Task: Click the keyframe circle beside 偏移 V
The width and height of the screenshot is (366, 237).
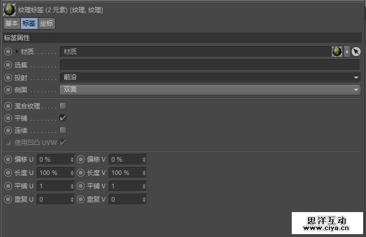Action: coord(81,159)
